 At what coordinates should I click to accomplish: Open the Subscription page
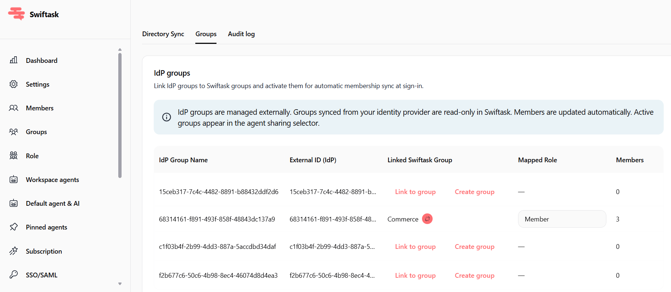(x=44, y=251)
